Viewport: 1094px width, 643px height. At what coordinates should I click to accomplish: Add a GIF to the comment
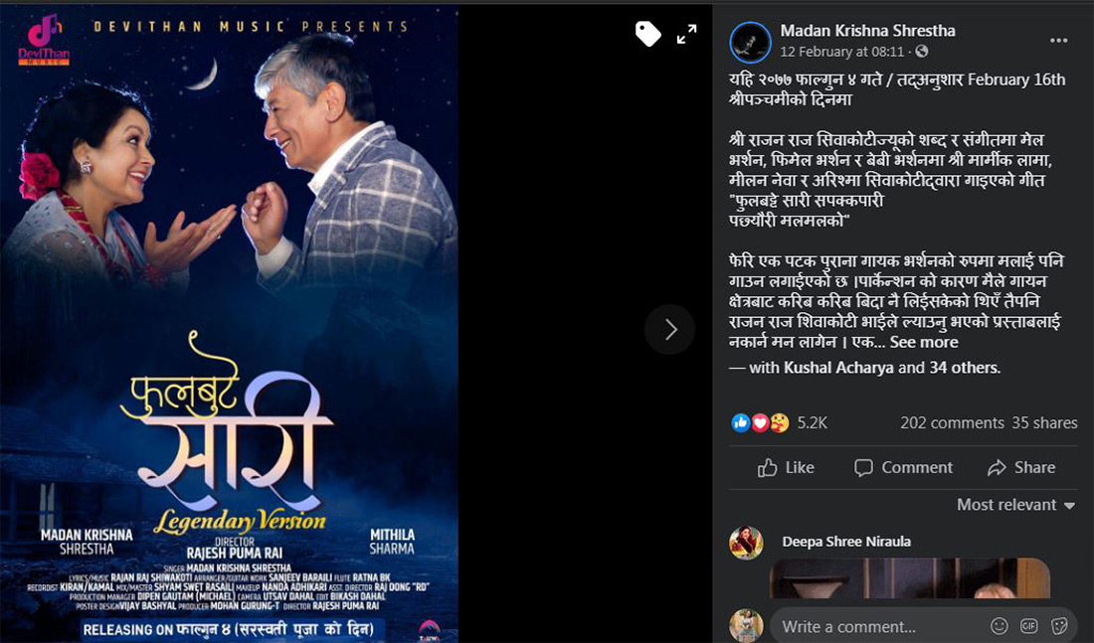pyautogui.click(x=1029, y=625)
